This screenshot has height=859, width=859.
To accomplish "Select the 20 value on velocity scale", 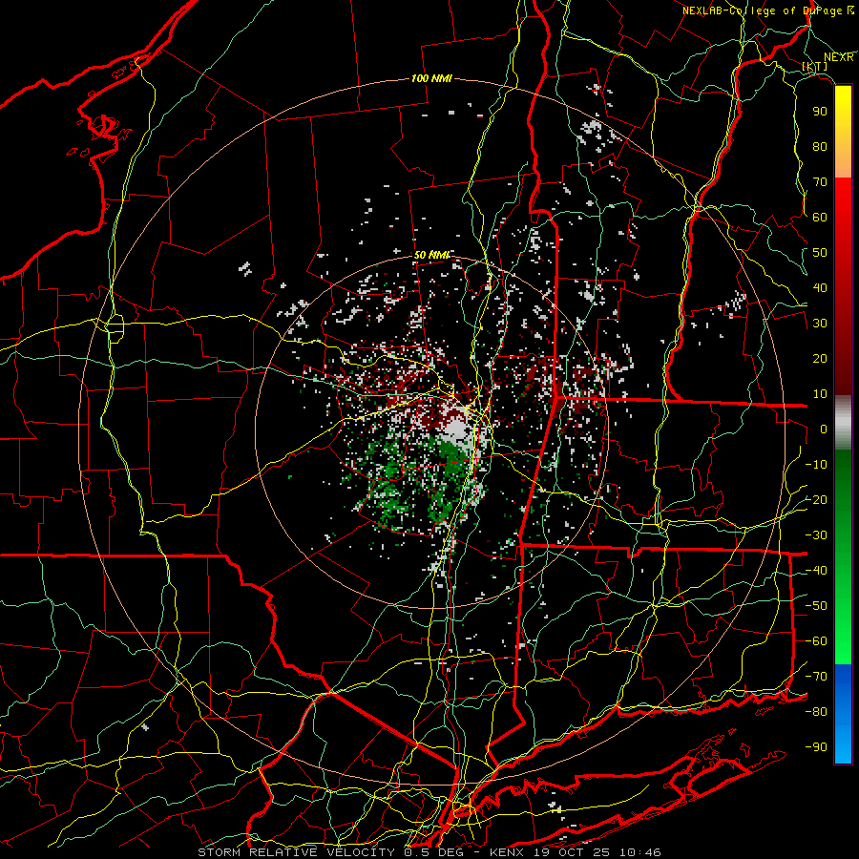I will pyautogui.click(x=820, y=358).
